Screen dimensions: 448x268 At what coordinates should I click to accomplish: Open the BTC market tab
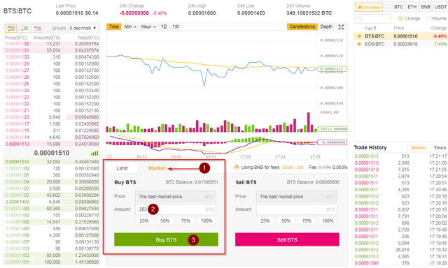pyautogui.click(x=398, y=7)
